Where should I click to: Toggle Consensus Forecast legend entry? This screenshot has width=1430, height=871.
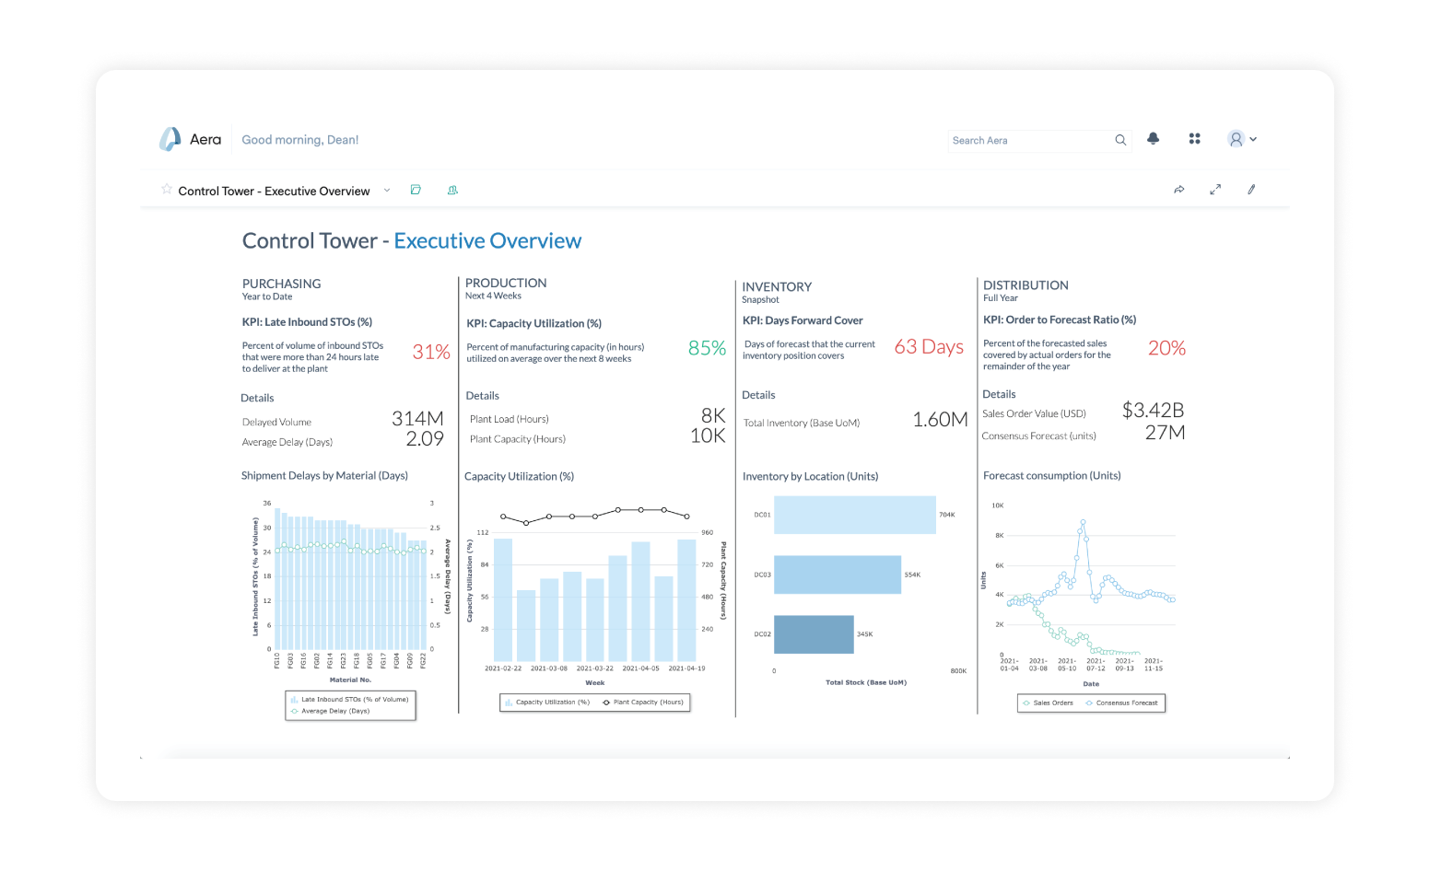click(x=1121, y=703)
